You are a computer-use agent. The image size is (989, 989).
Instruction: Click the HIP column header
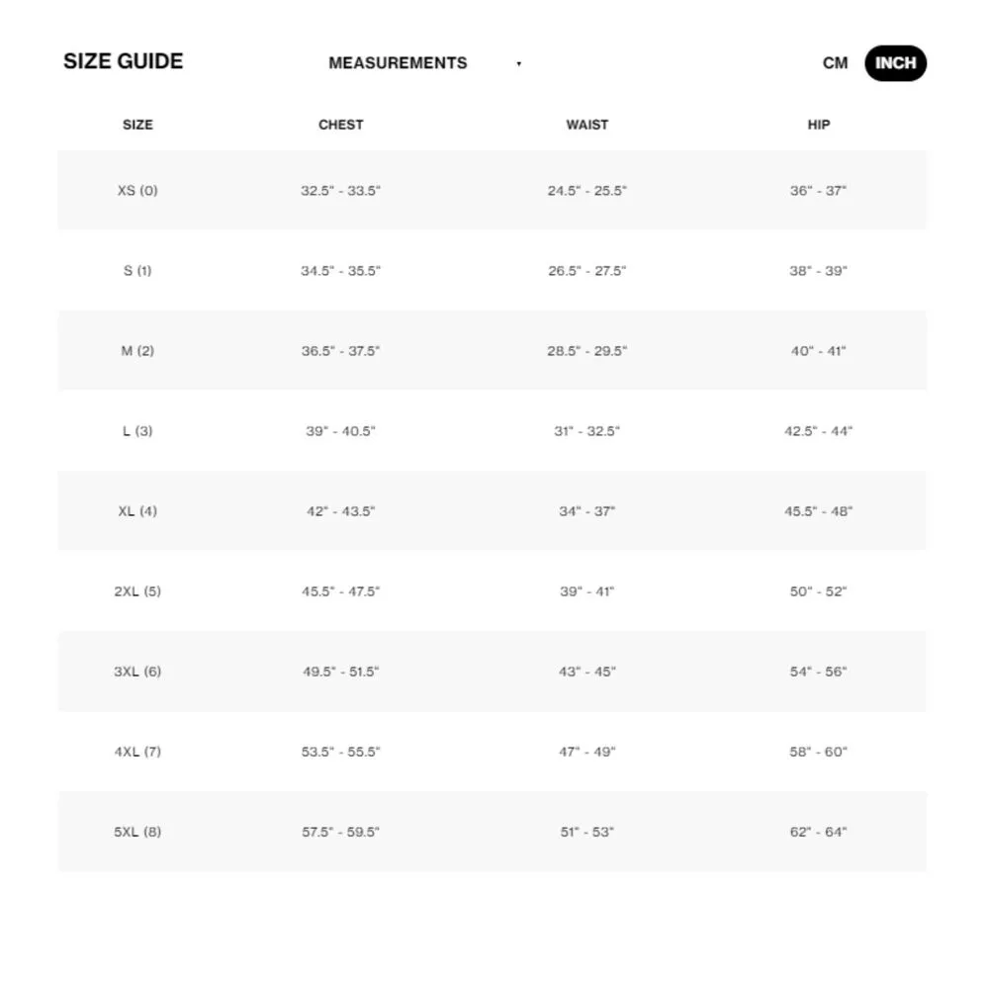pos(819,125)
